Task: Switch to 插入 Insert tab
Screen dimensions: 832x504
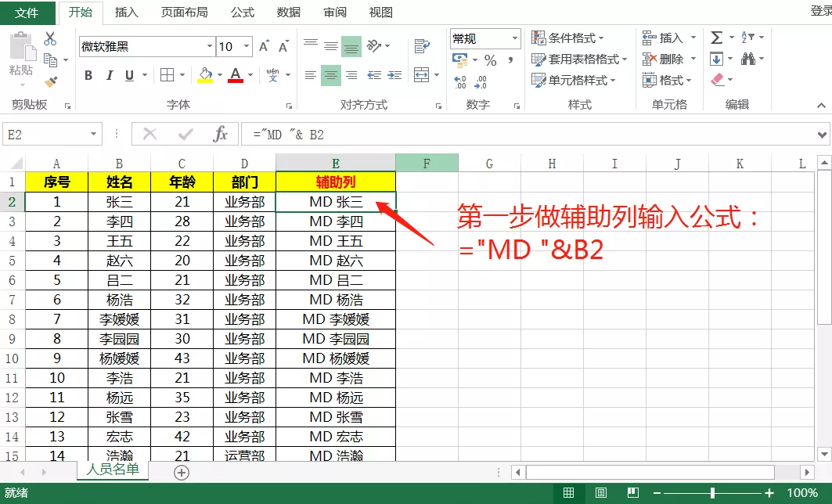Action: (126, 13)
